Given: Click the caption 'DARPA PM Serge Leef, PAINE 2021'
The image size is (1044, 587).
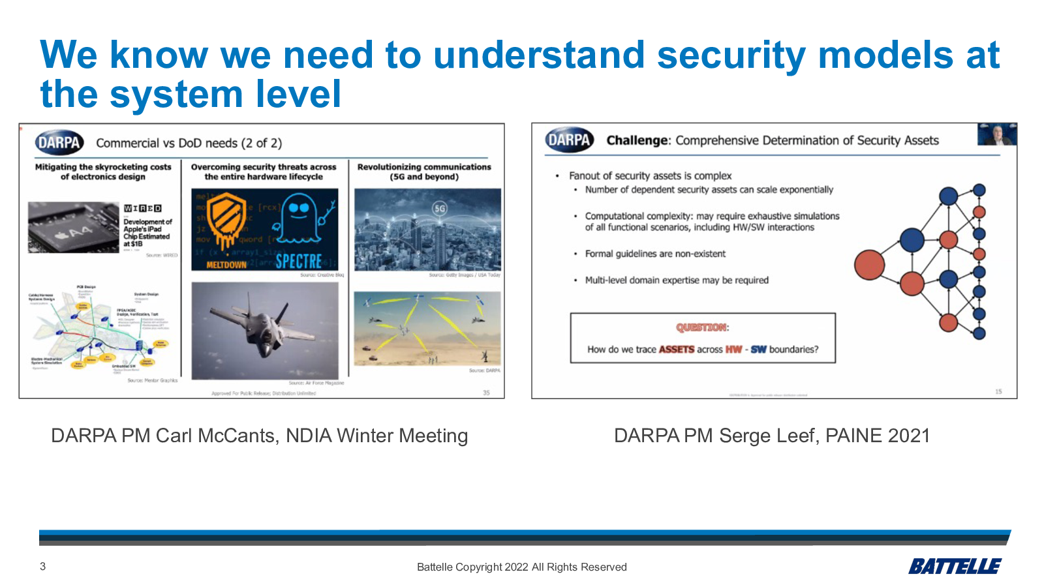Looking at the screenshot, I should coord(772,436).
